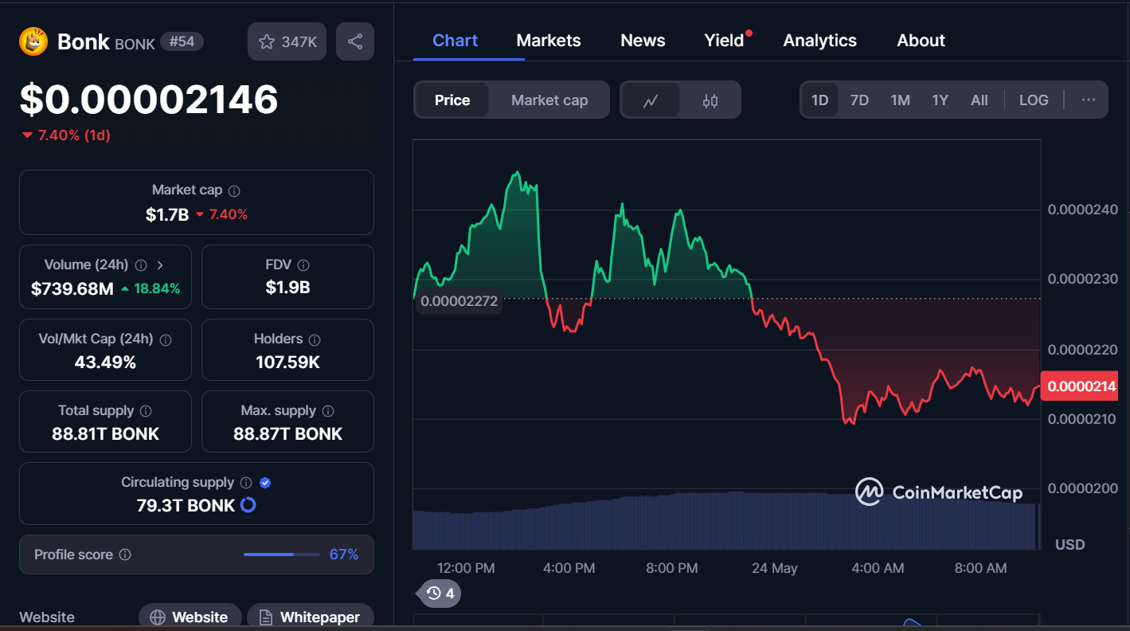Screen dimensions: 1130x631
Task: Show Total supply info icon
Action: coord(146,411)
